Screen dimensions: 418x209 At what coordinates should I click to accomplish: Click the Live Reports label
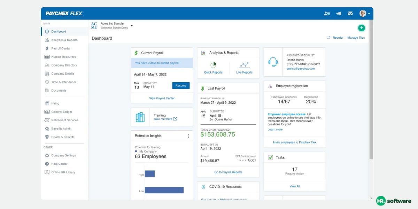244,72
